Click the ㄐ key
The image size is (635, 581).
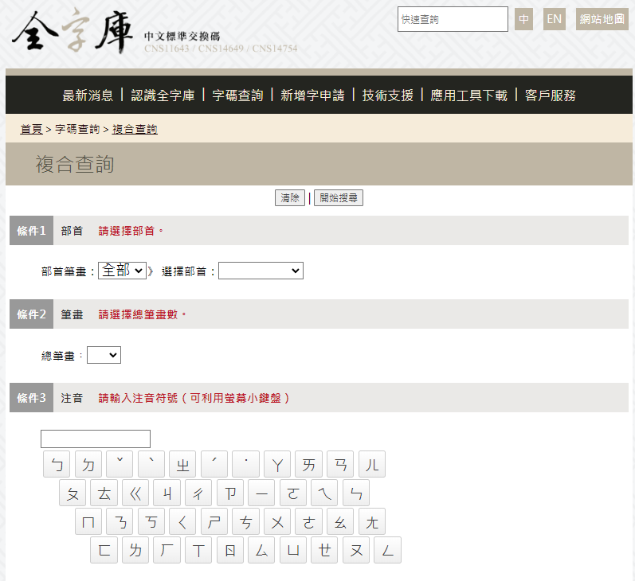pos(167,493)
